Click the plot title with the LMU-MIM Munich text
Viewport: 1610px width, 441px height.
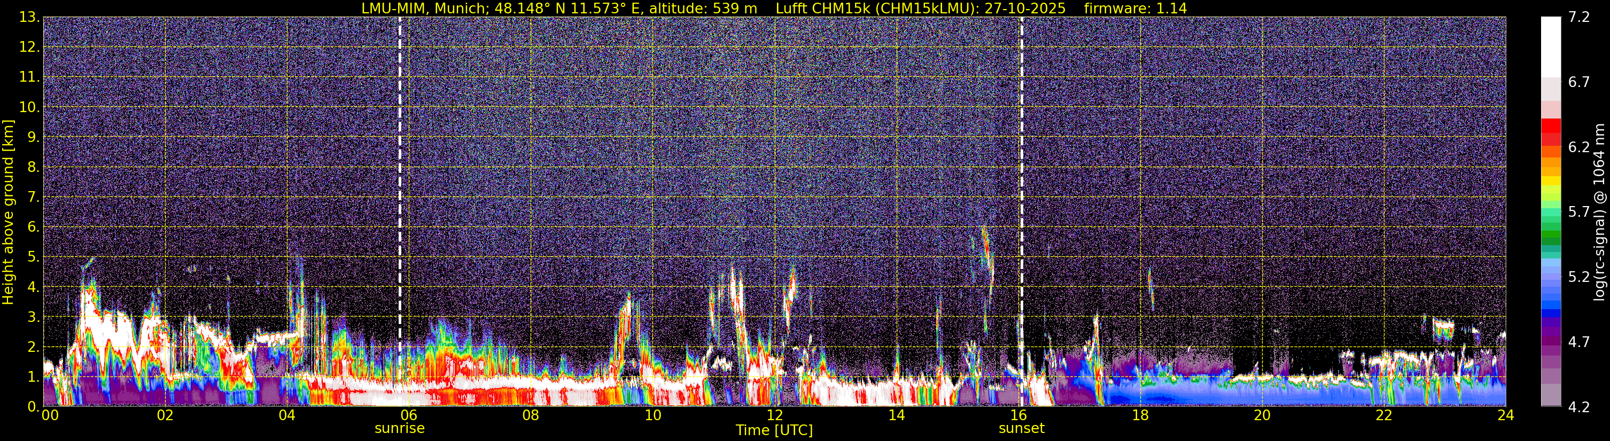pyautogui.click(x=774, y=8)
